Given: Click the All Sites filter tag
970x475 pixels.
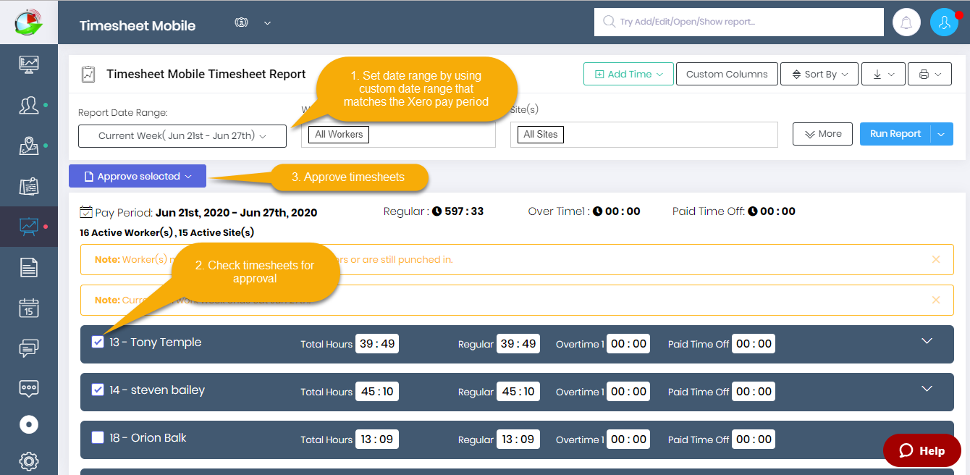Looking at the screenshot, I should tap(541, 134).
